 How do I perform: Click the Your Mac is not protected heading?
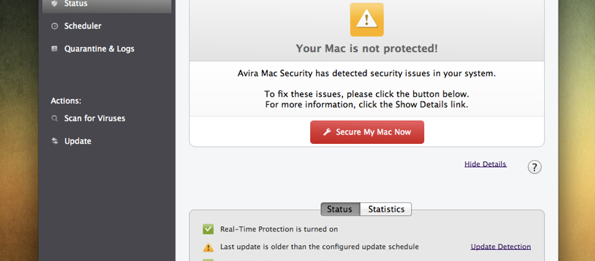tap(367, 49)
